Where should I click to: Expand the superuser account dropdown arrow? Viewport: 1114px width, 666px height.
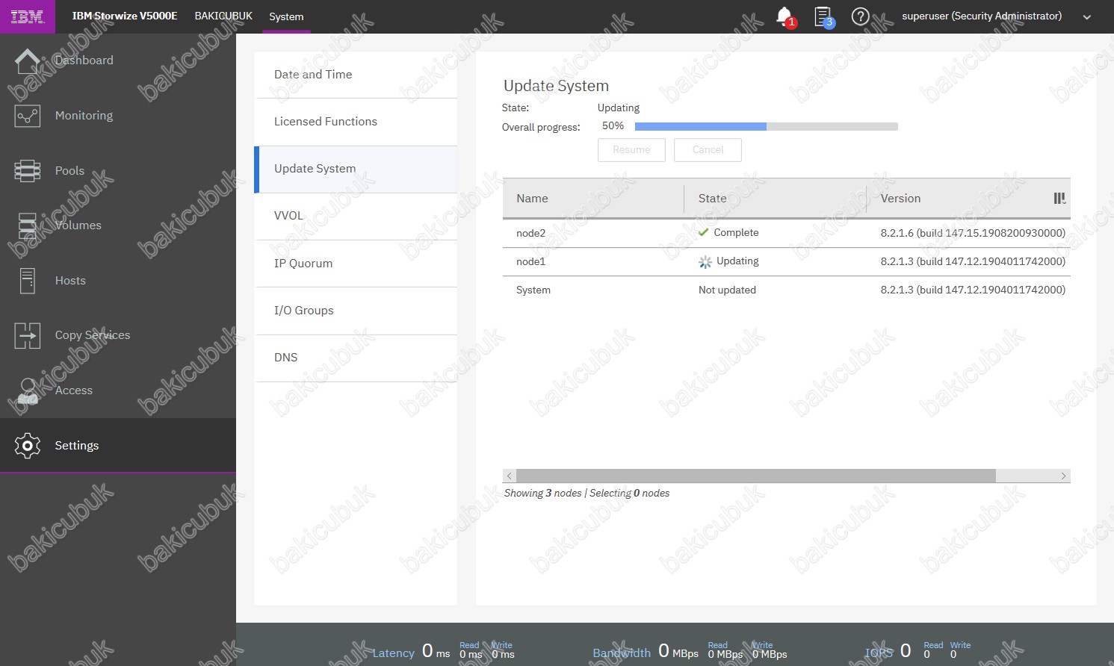tap(1087, 17)
